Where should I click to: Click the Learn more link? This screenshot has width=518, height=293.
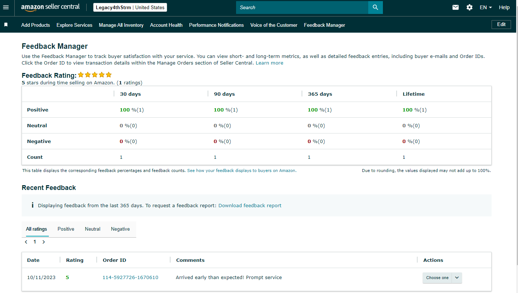pyautogui.click(x=269, y=63)
